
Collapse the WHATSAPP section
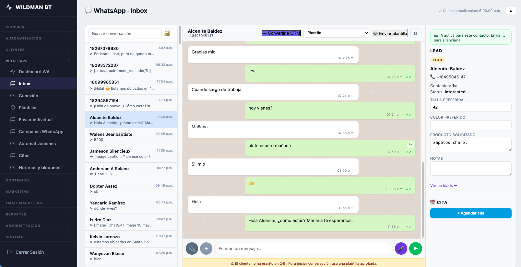coord(39,61)
